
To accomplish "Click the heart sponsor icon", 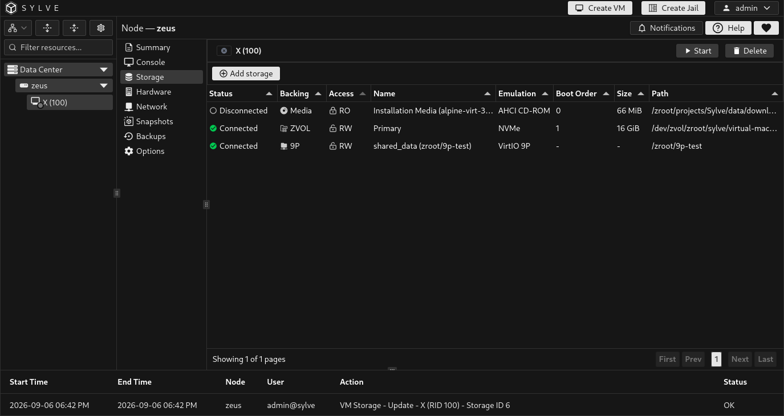I will [766, 28].
